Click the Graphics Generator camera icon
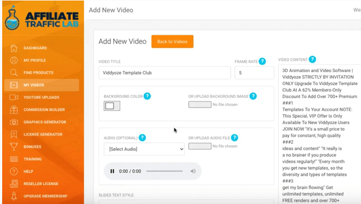The width and height of the screenshot is (361, 204). coord(14,122)
